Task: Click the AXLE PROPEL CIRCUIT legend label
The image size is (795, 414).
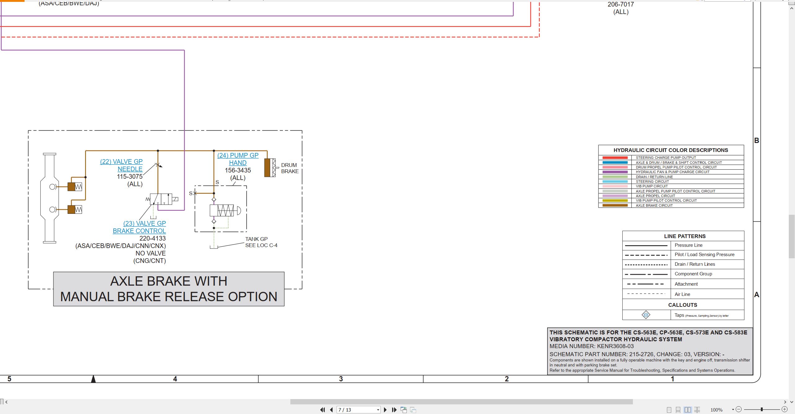Action: [x=655, y=196]
